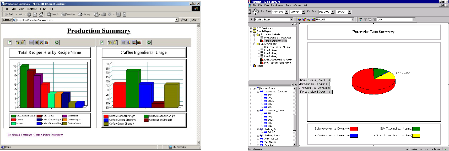This screenshot has height=151, width=449.
Task: Click the red SUM(Accumulated_Downtime) legend swatch
Action: point(354,129)
